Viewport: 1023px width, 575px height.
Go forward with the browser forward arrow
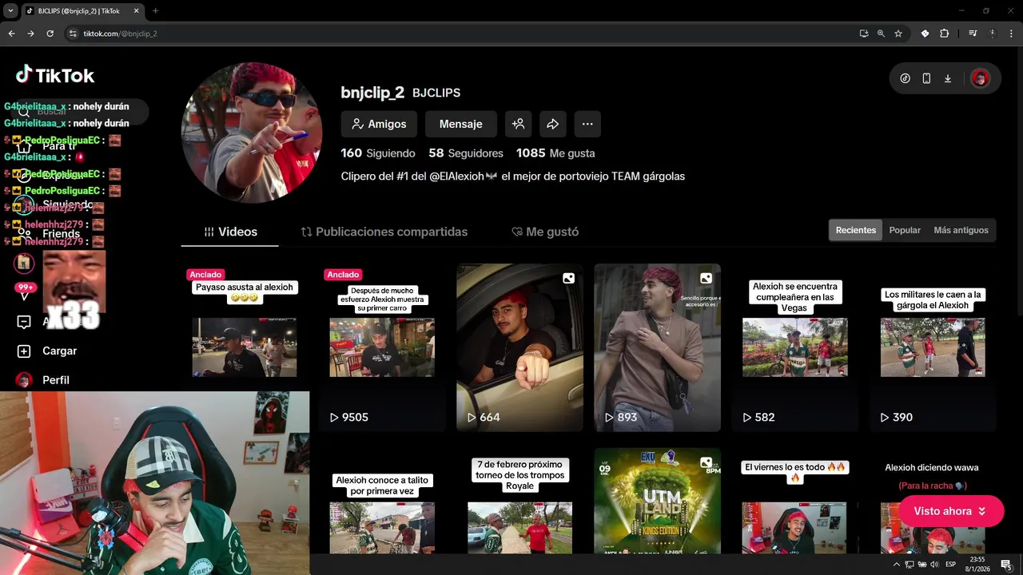pyautogui.click(x=30, y=34)
